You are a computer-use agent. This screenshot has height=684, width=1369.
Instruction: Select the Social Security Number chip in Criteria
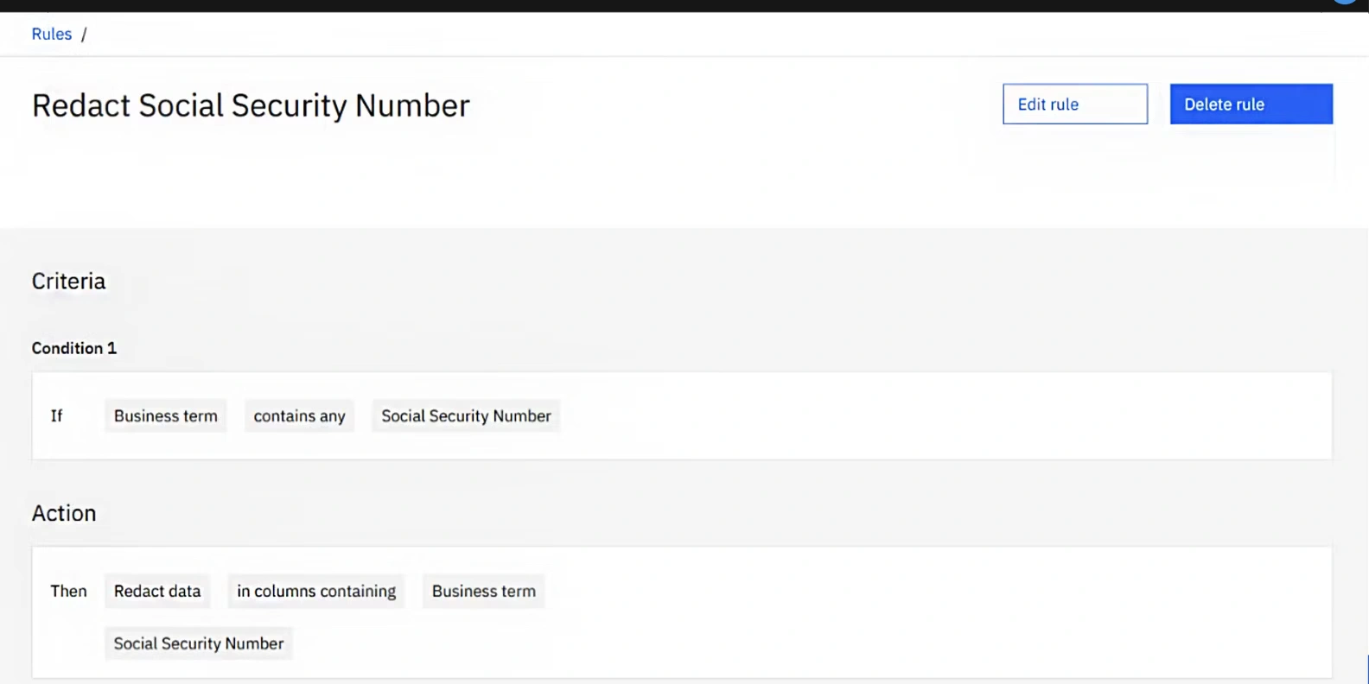466,415
